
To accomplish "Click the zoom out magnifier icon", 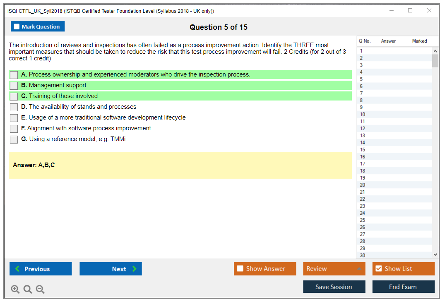I will [40, 290].
